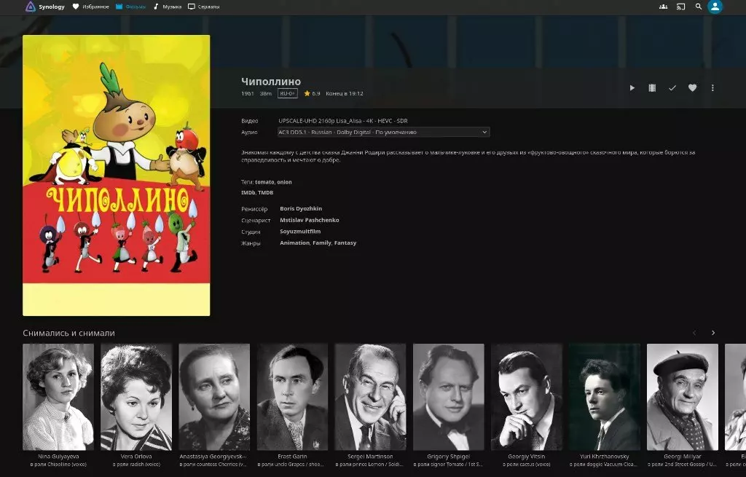Click the cast to device icon
Screen dimensions: 746x477
681,7
